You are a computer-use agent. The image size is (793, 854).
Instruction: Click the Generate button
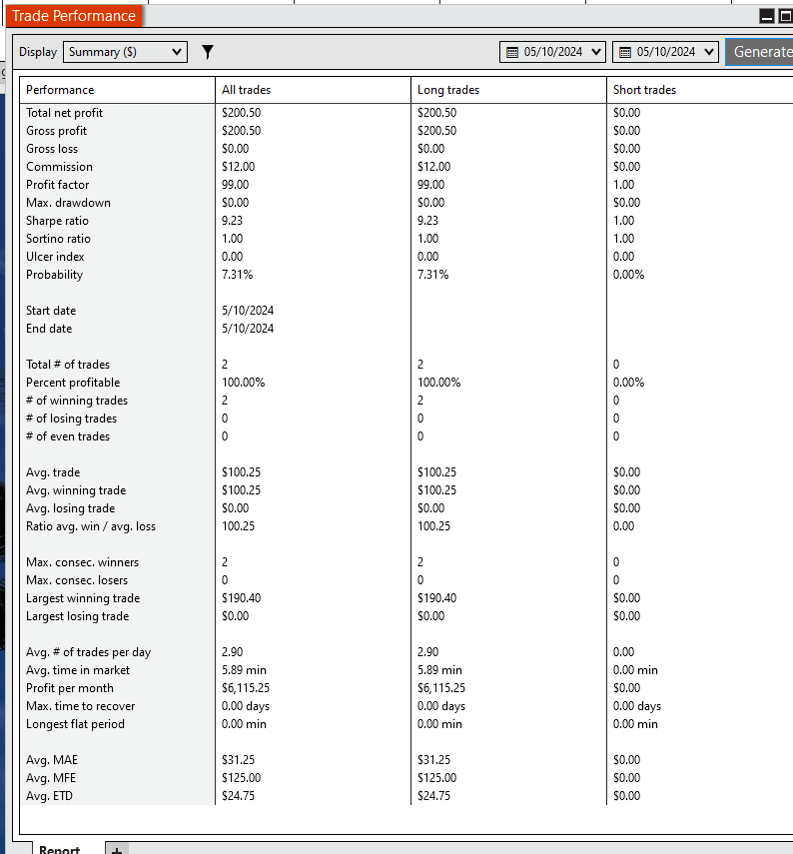click(x=759, y=52)
